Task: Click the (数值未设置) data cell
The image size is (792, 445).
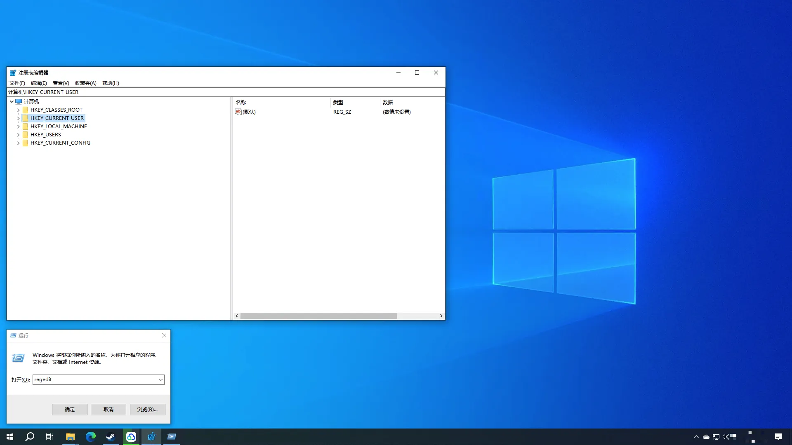Action: point(397,112)
